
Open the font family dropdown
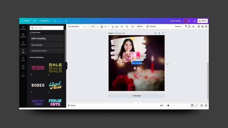click(77, 27)
